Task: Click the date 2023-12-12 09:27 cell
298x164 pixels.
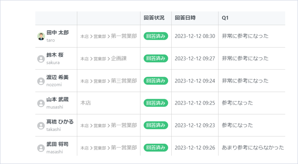Action: (x=195, y=59)
